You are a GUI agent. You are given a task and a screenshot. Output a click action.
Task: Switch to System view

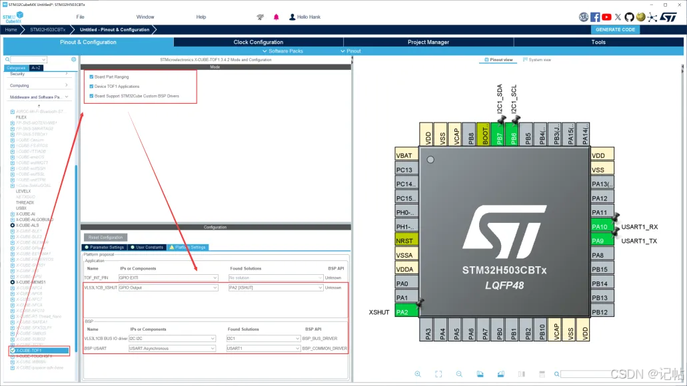tap(536, 60)
